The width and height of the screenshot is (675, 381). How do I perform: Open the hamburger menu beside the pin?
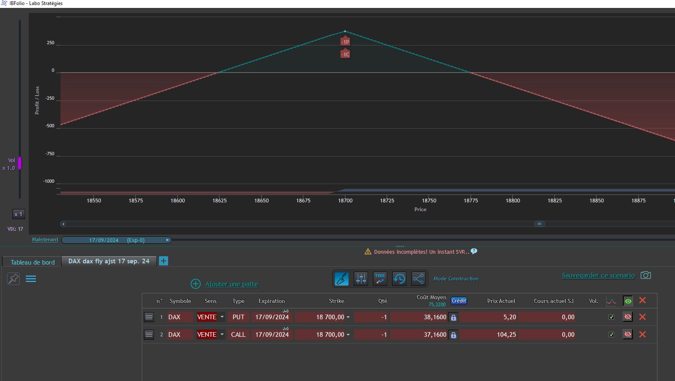31,279
